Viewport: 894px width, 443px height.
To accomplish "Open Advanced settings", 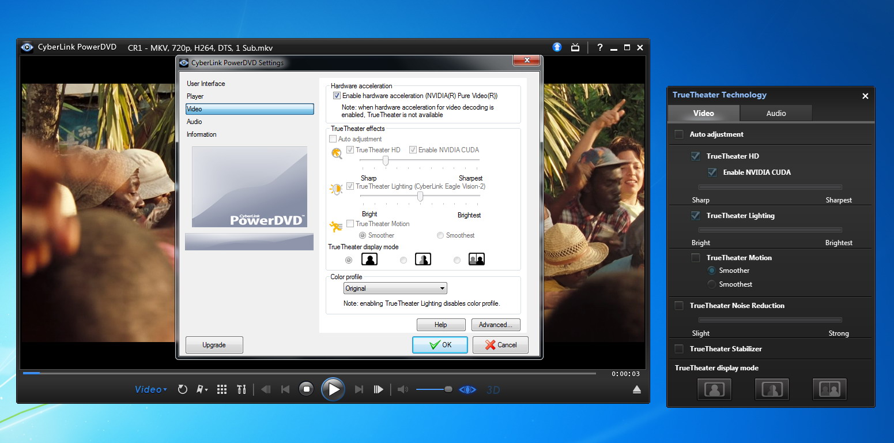I will pos(496,325).
